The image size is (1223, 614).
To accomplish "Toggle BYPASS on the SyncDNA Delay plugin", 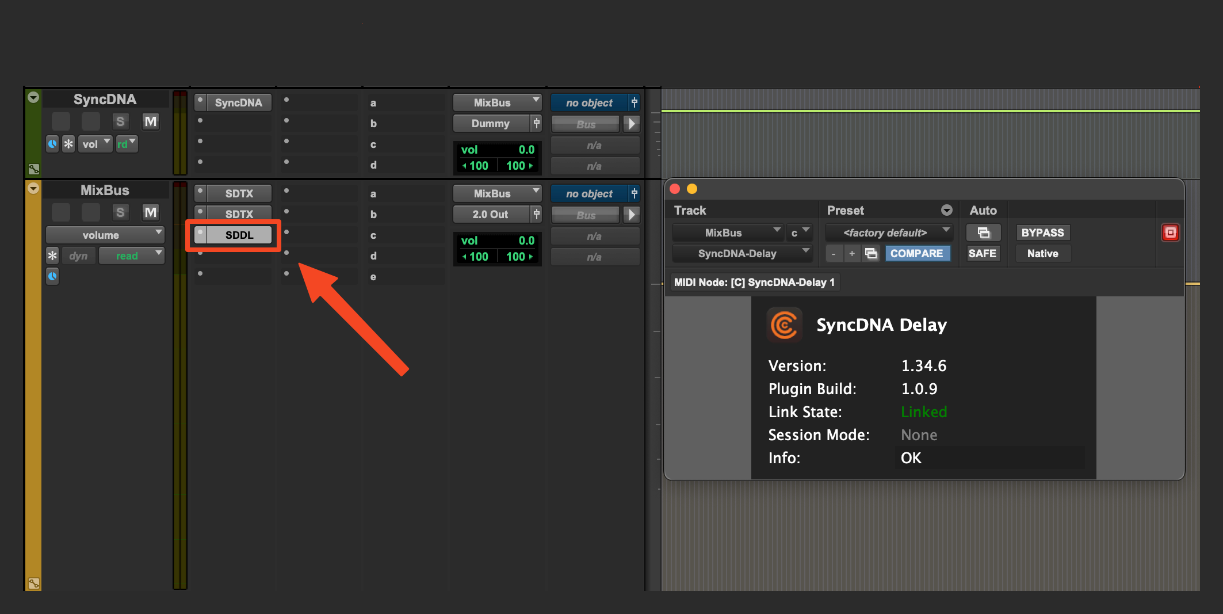I will 1042,232.
